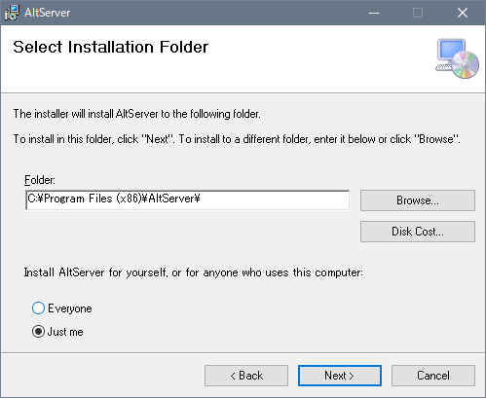Image resolution: width=486 pixels, height=398 pixels.
Task: Cancel the AltServer installation
Action: [433, 376]
